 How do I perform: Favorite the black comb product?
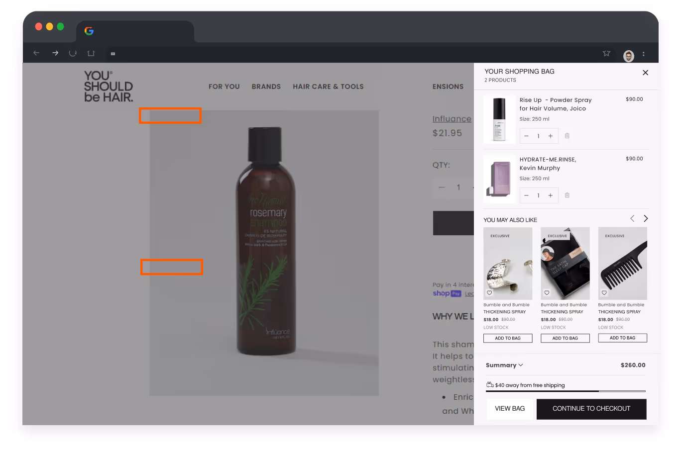[604, 292]
